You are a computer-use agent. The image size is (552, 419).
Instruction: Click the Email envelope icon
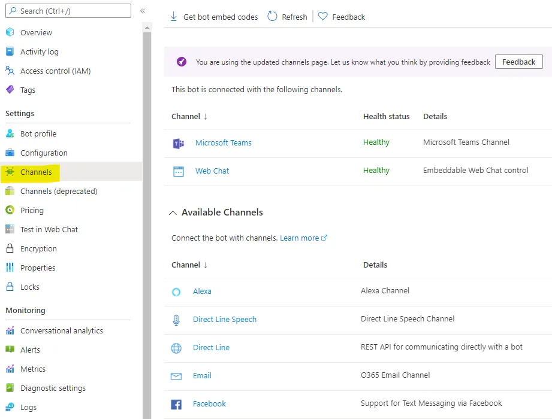point(176,377)
